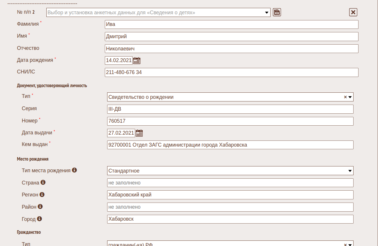
Task: Open the «Сведения о детях» template dropdown
Action: pyautogui.click(x=266, y=13)
